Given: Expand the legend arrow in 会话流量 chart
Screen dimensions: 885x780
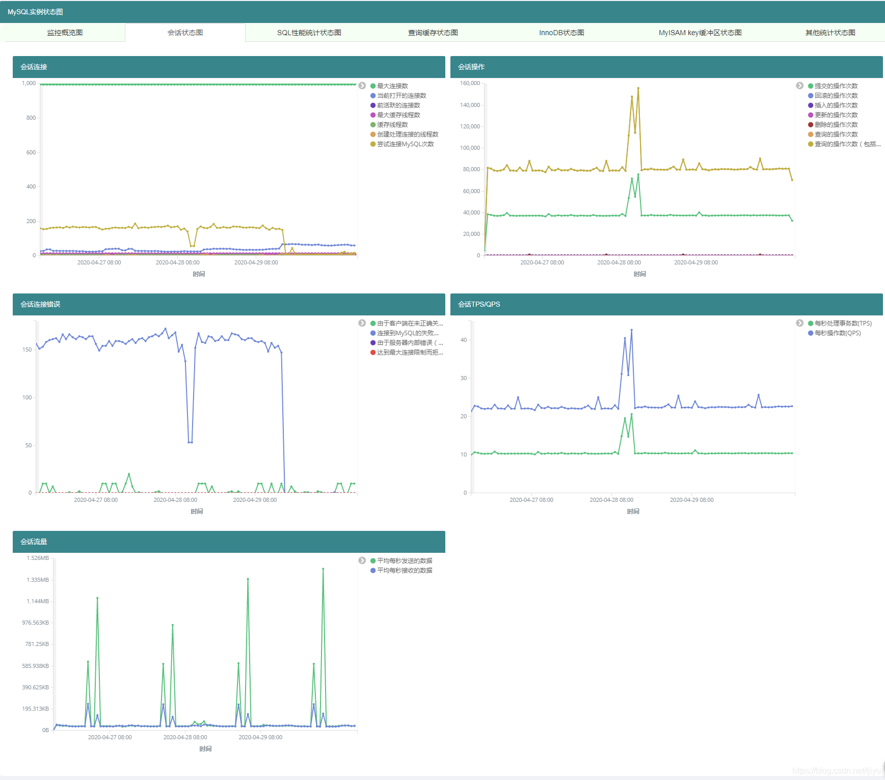Looking at the screenshot, I should pos(362,560).
